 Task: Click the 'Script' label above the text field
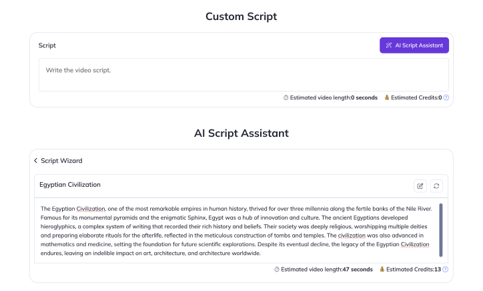(x=47, y=45)
